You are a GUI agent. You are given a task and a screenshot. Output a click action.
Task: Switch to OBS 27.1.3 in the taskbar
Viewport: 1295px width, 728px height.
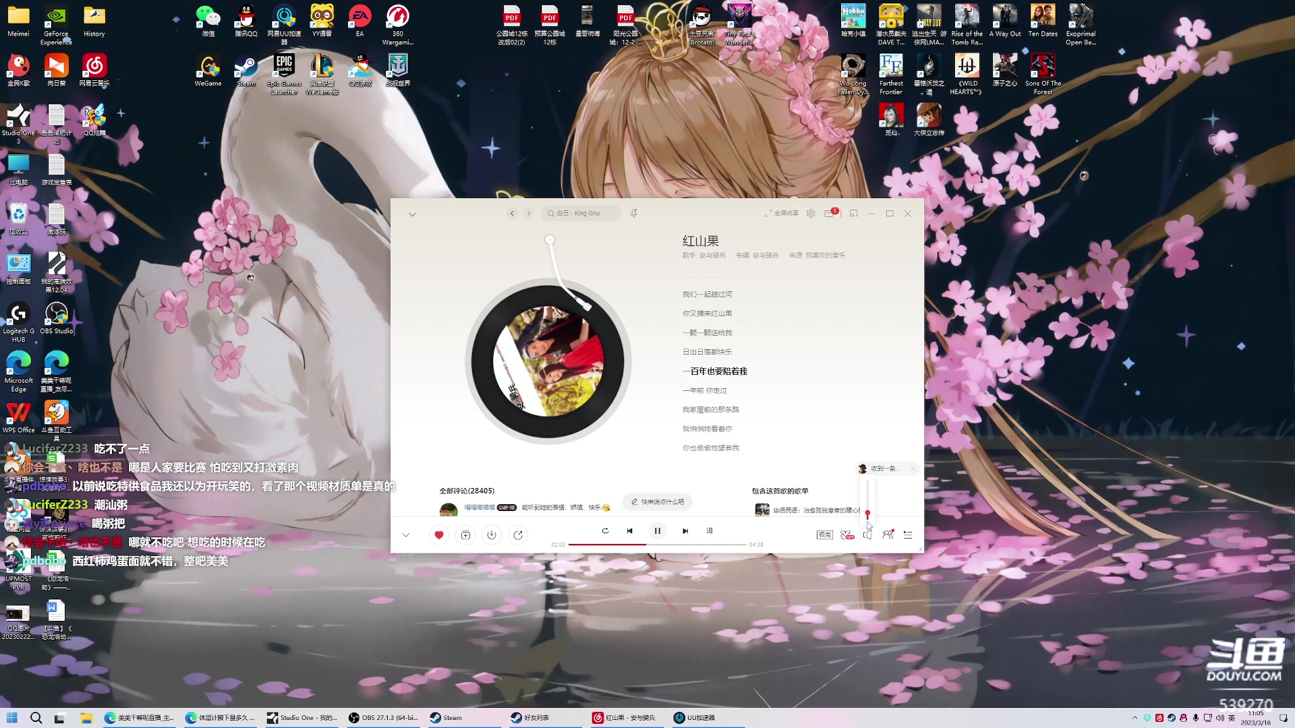click(384, 718)
